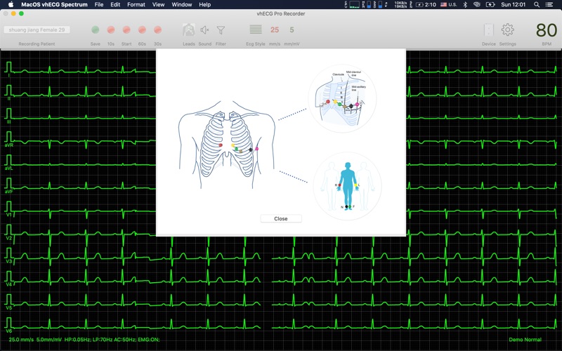This screenshot has width=562, height=351.
Task: Open the Window menu
Action: (182, 4)
